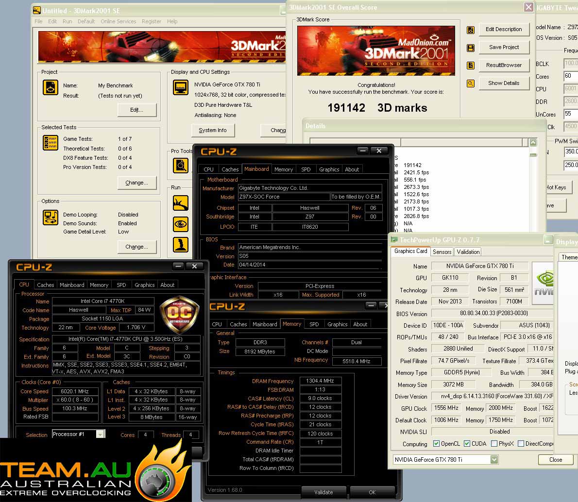Close the 3DMark2001 SE Overall Score dialog
The width and height of the screenshot is (578, 502).
pyautogui.click(x=528, y=7)
